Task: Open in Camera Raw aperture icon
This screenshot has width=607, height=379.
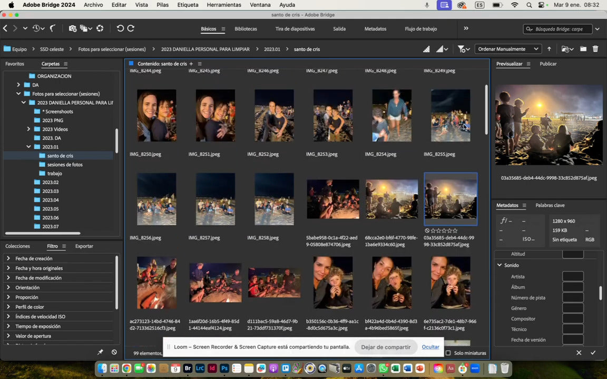Action: point(100,28)
